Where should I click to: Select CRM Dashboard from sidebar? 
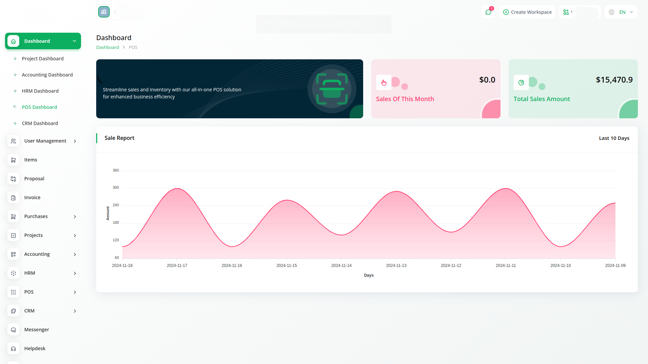coord(40,123)
